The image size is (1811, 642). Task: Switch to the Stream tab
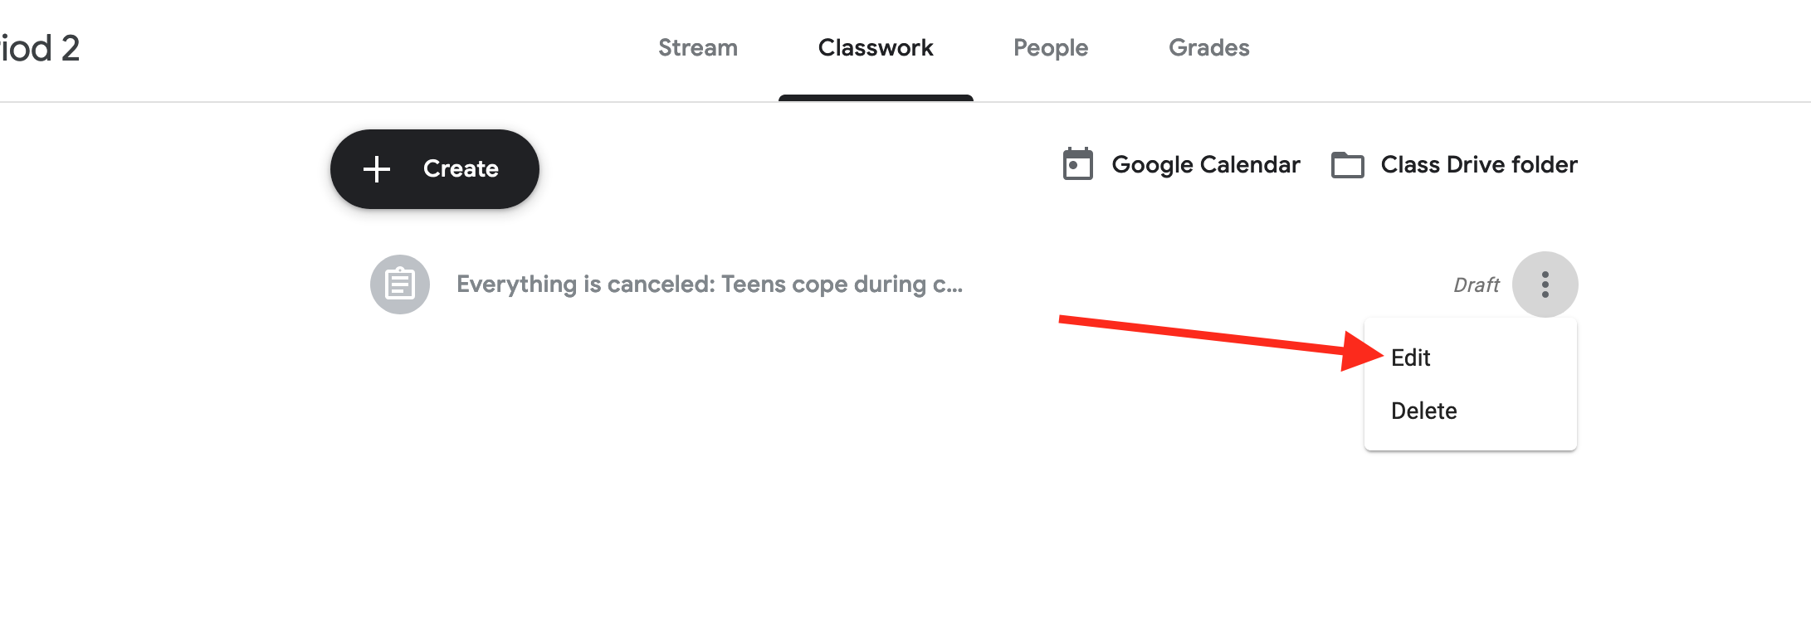click(x=698, y=48)
